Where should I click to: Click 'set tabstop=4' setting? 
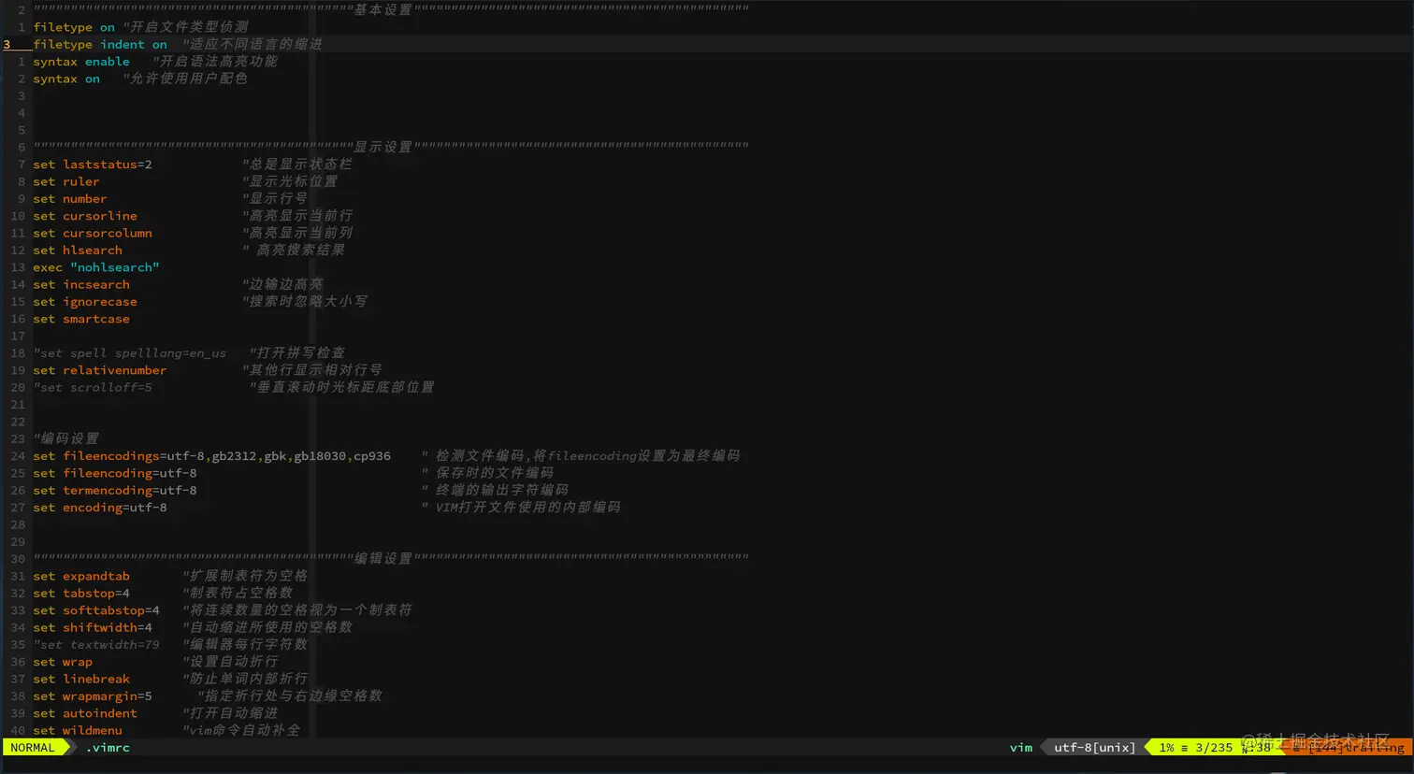tap(81, 593)
